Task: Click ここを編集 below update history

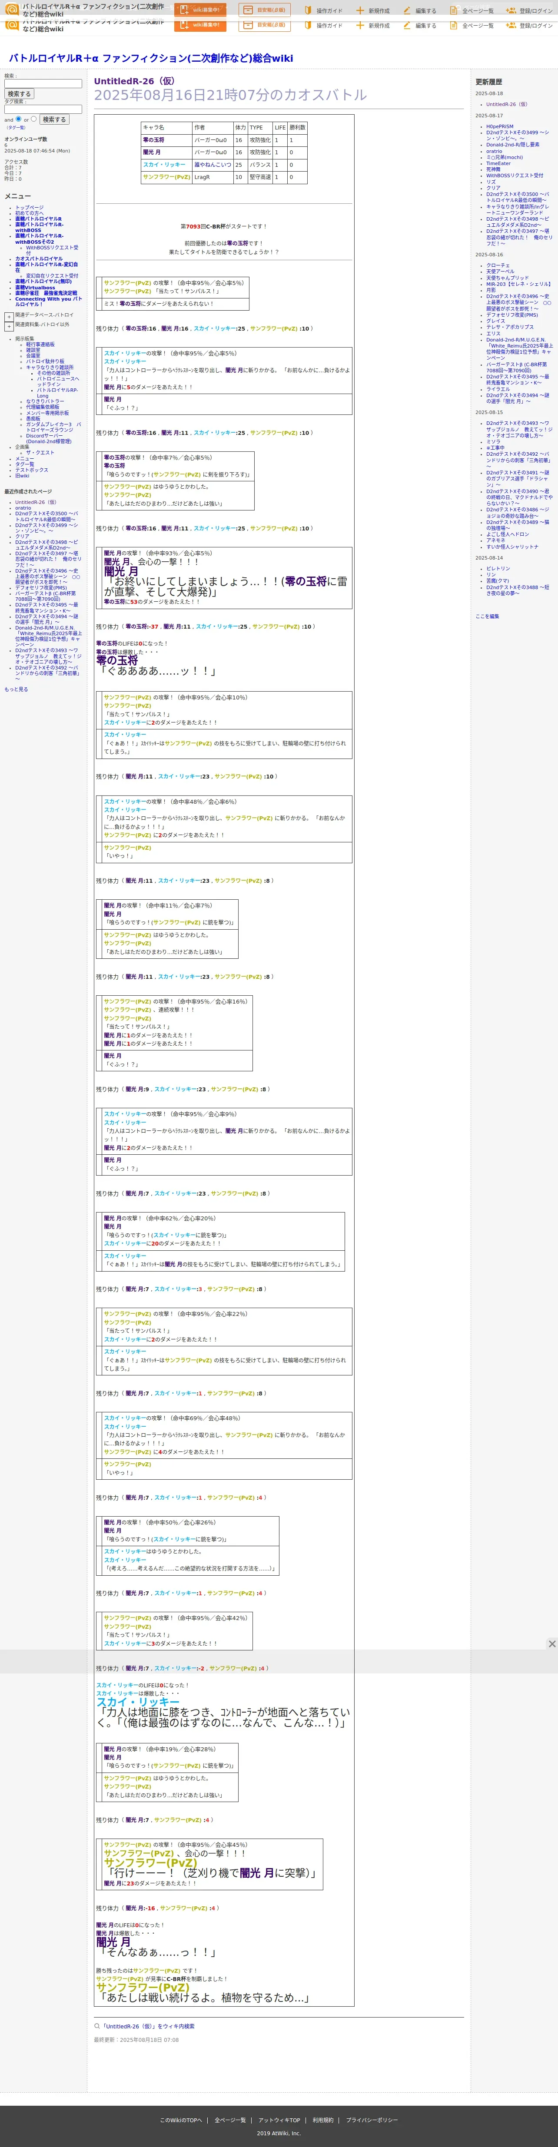Action: [487, 616]
